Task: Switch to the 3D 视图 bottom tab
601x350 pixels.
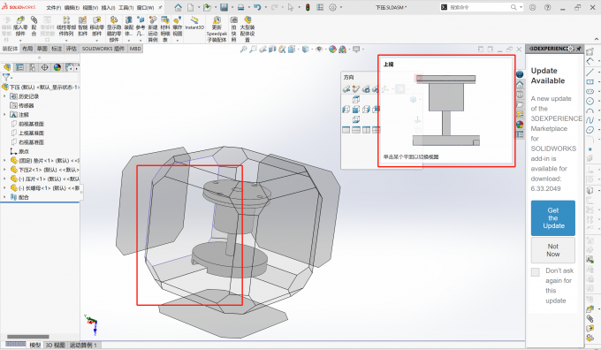Action: click(56, 345)
